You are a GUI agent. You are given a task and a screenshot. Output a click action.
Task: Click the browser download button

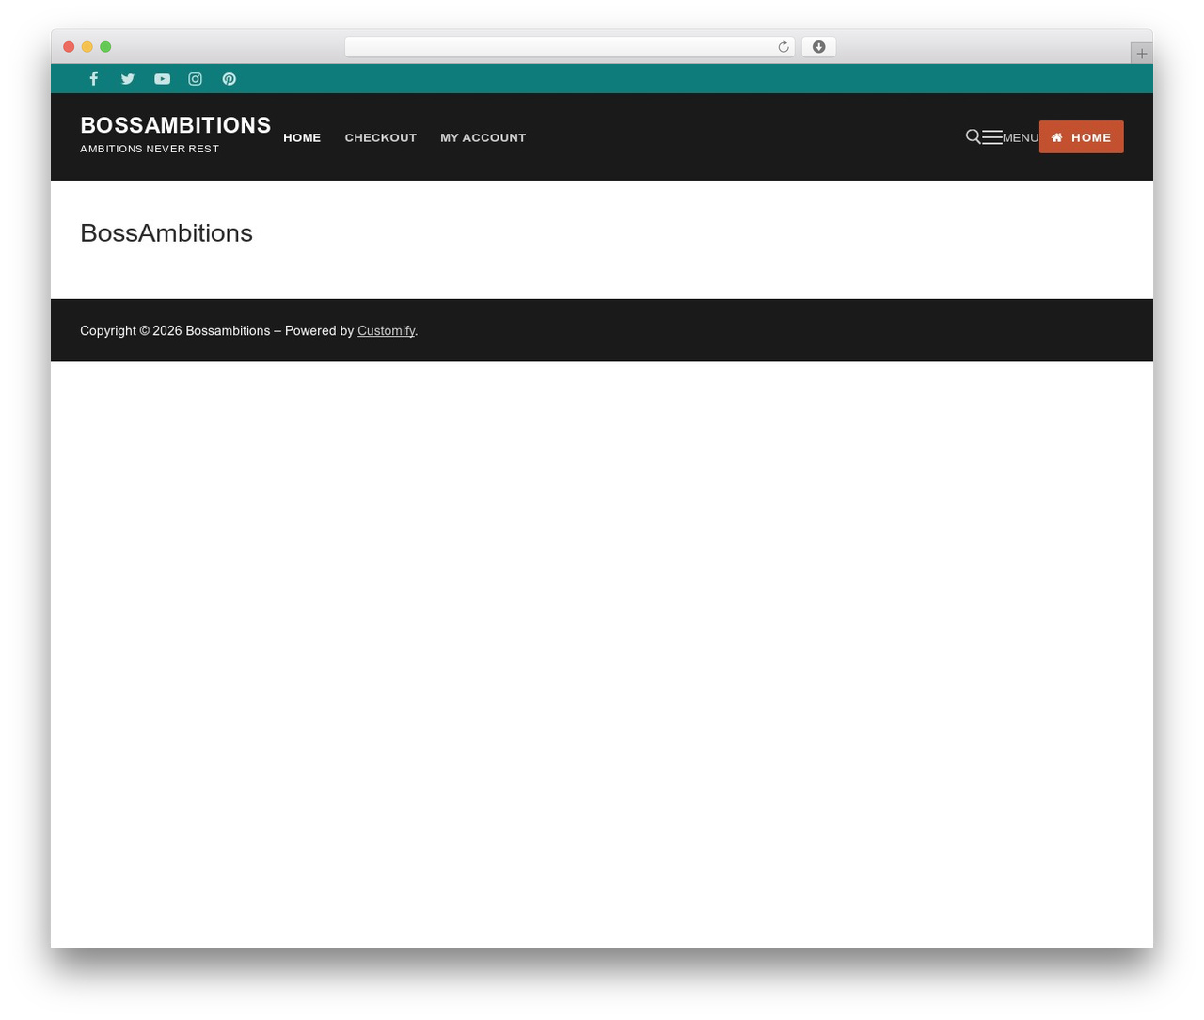point(818,47)
